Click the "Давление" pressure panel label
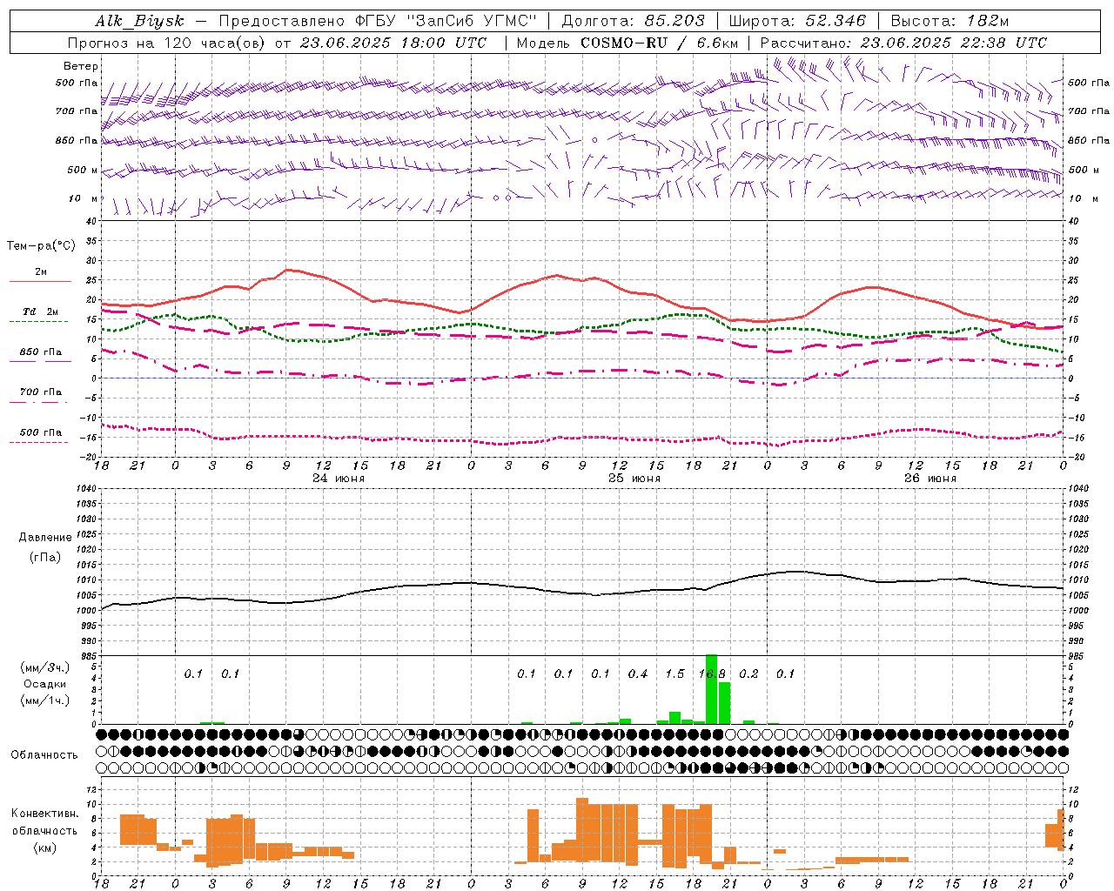Viewport: 1114px width, 891px height. click(x=45, y=538)
